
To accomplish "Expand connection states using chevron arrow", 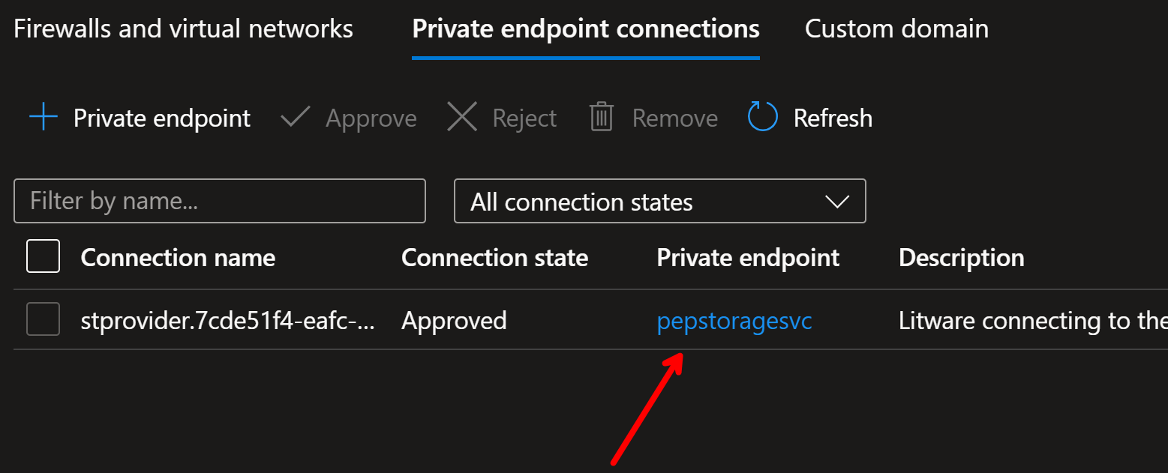I will coord(836,202).
